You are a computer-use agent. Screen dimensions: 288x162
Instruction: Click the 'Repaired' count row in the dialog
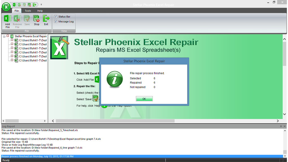[x=143, y=83]
